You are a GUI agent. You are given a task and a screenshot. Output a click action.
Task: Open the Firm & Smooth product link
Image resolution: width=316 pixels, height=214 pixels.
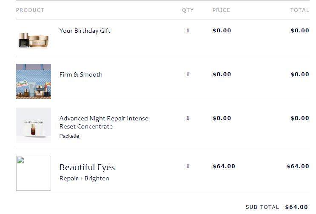81,74
